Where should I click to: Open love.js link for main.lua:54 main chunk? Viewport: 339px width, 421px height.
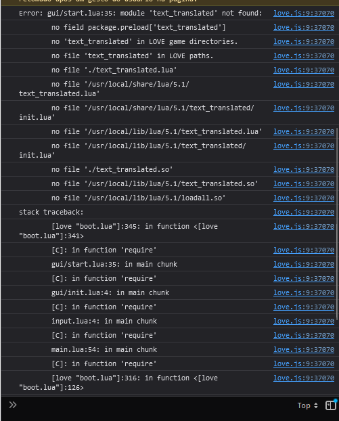click(304, 349)
